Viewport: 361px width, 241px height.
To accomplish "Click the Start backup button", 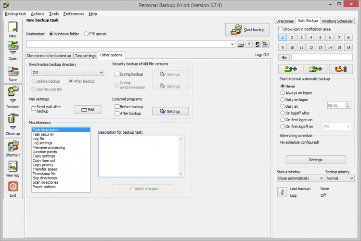I will 247,30.
